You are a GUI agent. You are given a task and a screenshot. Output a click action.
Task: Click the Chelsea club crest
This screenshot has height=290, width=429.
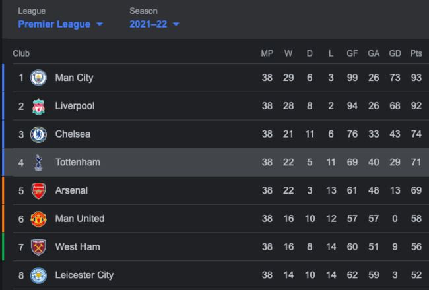pos(38,134)
